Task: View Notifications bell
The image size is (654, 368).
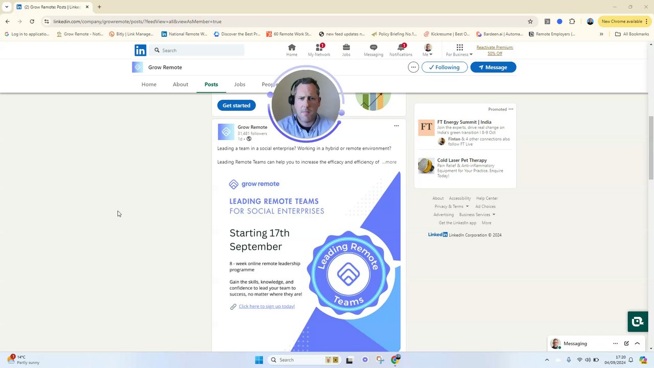Action: [x=401, y=50]
